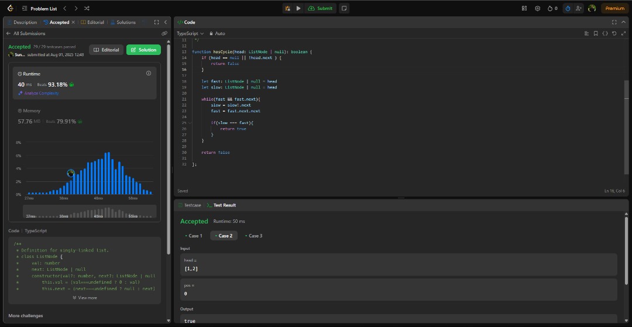Open settings gear in top bar
632x327 pixels.
[537, 8]
